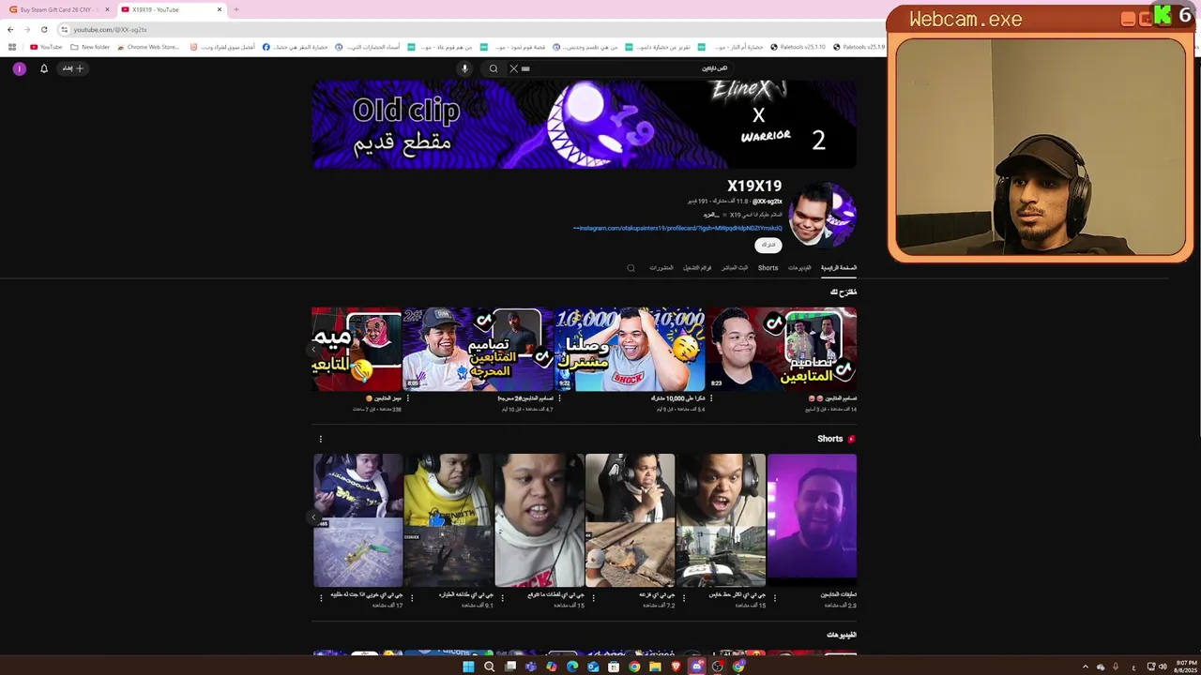1201x675 pixels.
Task: Open OBS Studio from taskbar
Action: [718, 667]
